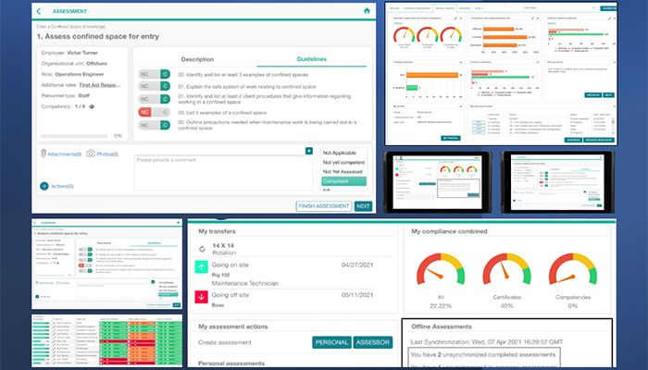Select the highlighted 'Competent' result option
Viewport: 648px width, 370px height.
coord(343,181)
